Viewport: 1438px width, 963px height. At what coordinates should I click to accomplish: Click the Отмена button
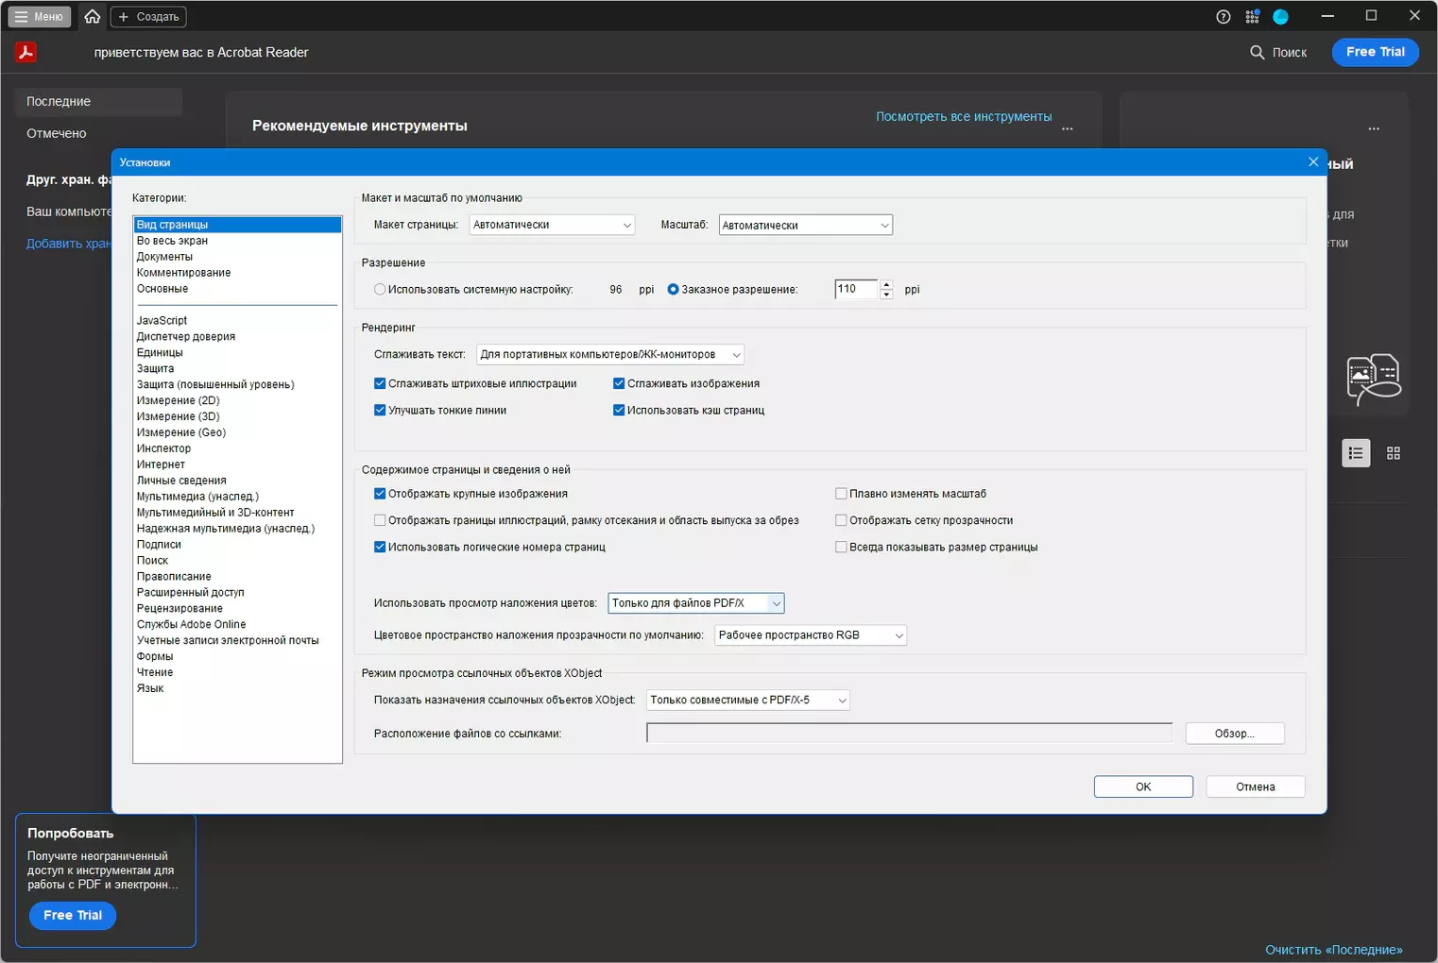pos(1256,786)
